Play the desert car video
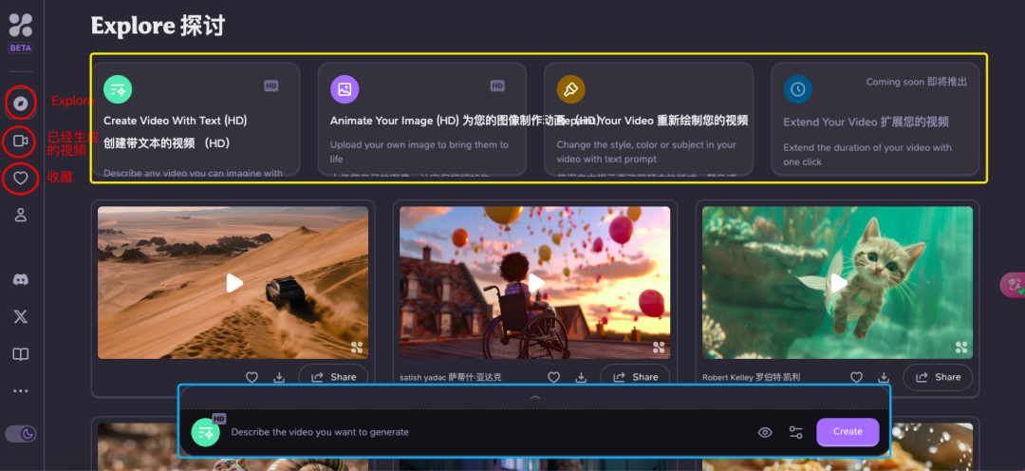 [x=234, y=283]
